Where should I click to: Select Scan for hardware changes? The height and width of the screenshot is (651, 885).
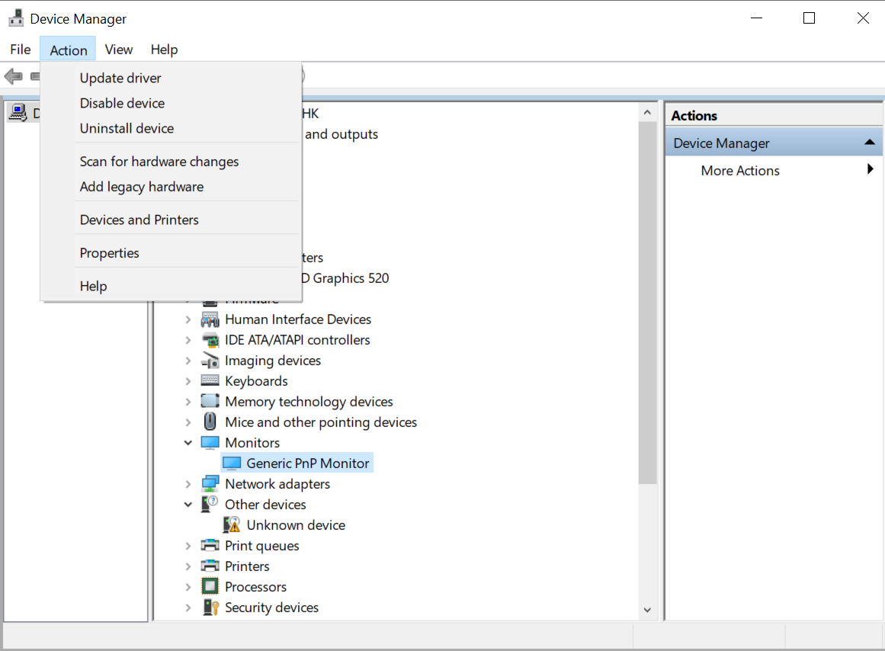click(x=159, y=161)
